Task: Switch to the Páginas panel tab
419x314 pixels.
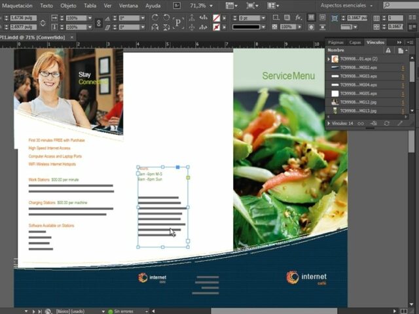Action: click(336, 42)
